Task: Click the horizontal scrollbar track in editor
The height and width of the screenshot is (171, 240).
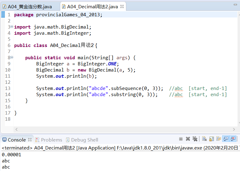Action: 125,129
